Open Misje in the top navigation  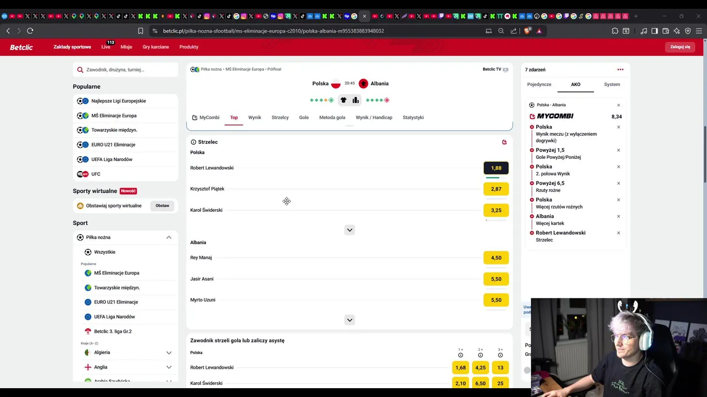126,47
